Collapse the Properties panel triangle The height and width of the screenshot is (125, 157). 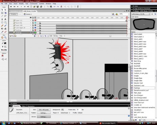point(11,106)
